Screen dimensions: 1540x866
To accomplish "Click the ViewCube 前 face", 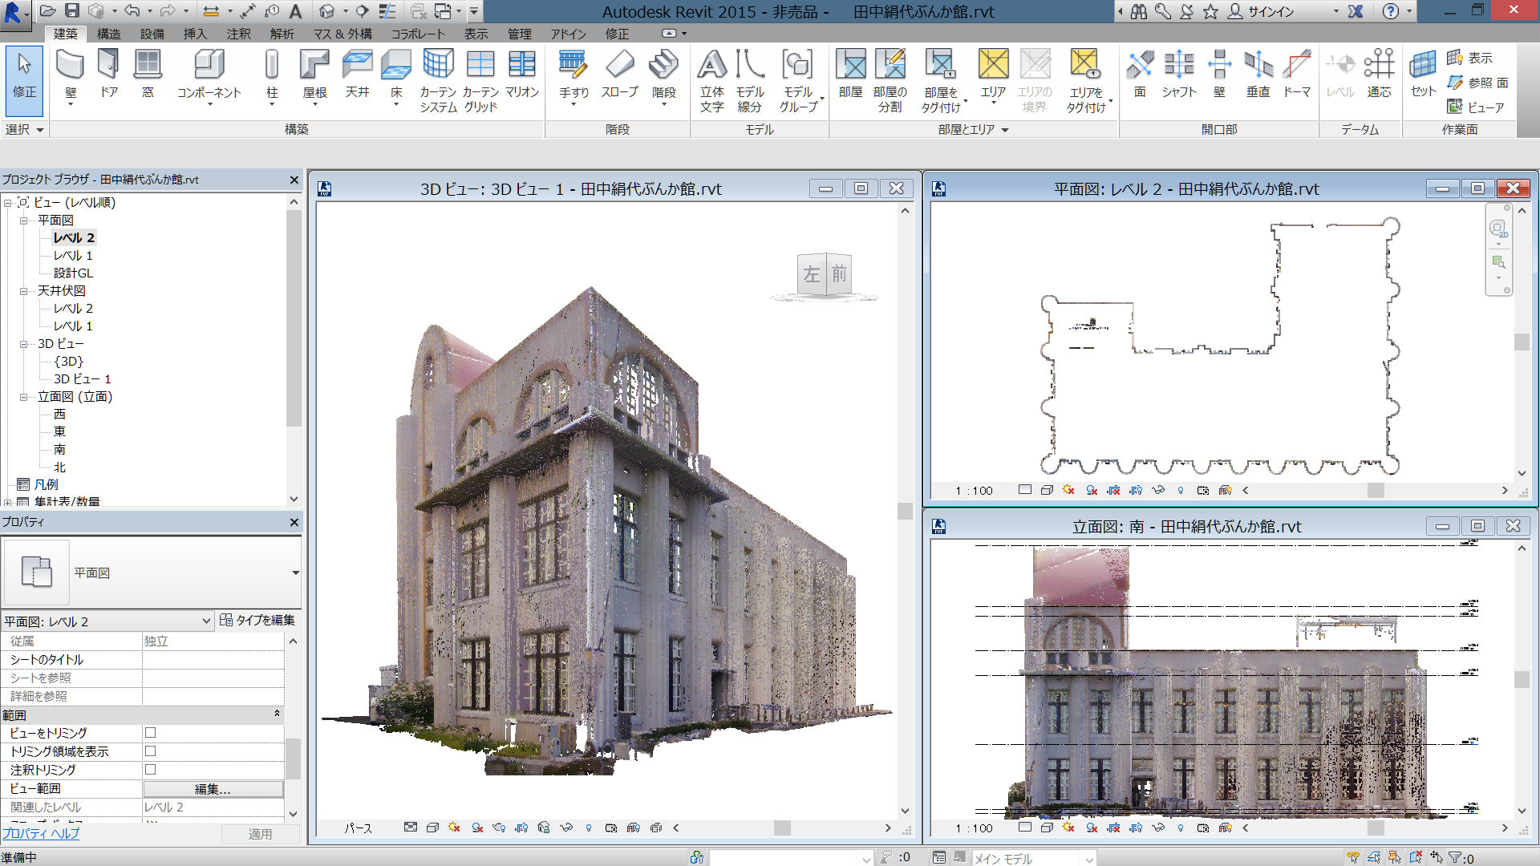I will 839,274.
